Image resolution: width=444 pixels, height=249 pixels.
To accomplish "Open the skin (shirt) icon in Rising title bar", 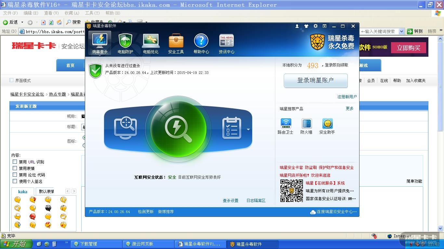I will 306,26.
